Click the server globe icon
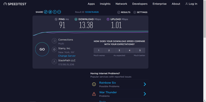Viewport: 206px width, 102px height. pyautogui.click(x=54, y=50)
